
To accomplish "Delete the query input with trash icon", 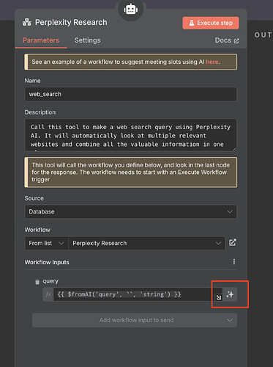I will click(x=37, y=282).
